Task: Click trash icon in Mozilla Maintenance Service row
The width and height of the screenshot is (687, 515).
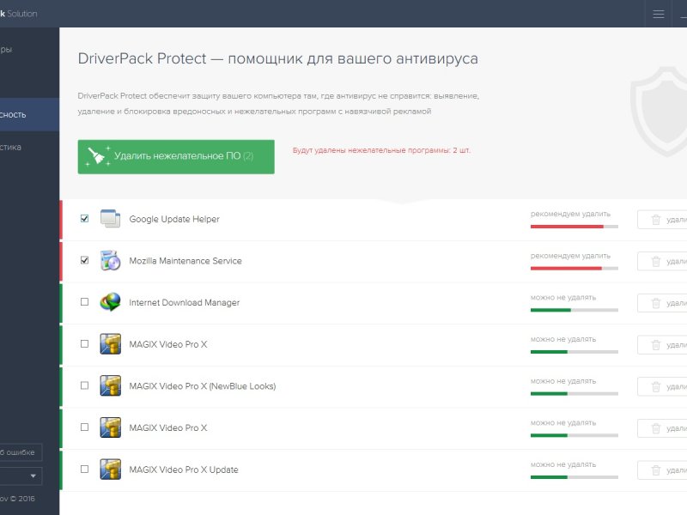Action: (655, 262)
